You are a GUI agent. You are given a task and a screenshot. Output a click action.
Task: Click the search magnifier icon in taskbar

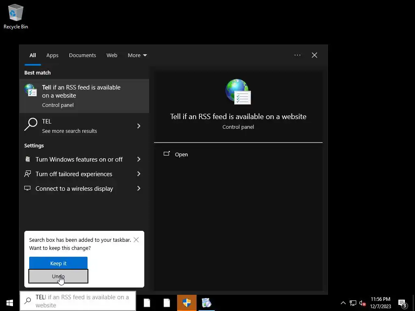28,301
